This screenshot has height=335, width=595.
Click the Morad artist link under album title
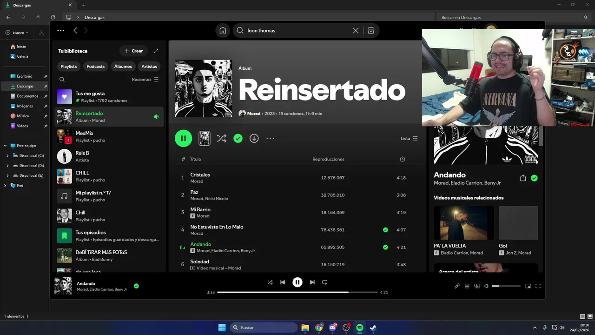point(253,114)
